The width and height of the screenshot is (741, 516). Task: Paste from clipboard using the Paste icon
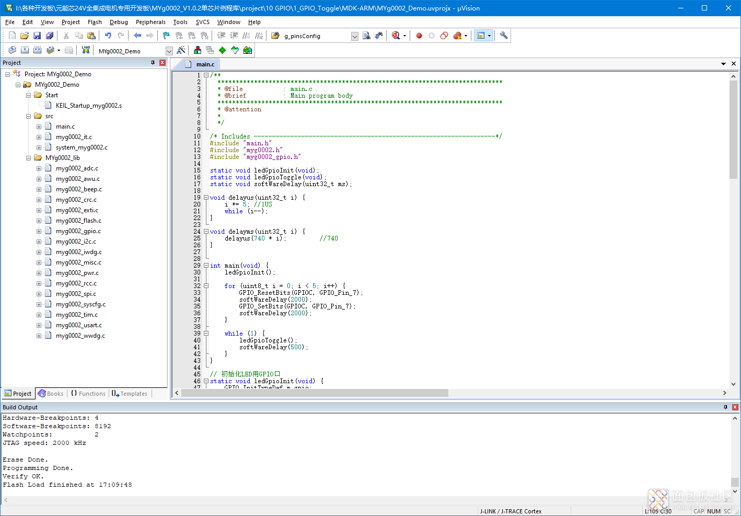(91, 36)
